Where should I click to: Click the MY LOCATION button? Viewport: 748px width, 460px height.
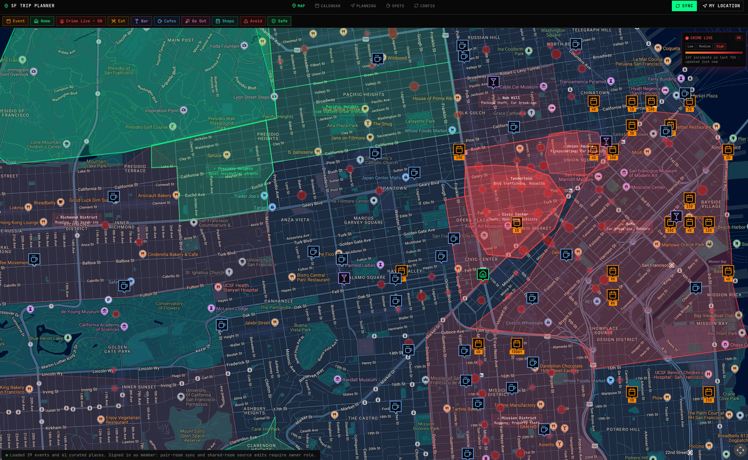tap(721, 6)
